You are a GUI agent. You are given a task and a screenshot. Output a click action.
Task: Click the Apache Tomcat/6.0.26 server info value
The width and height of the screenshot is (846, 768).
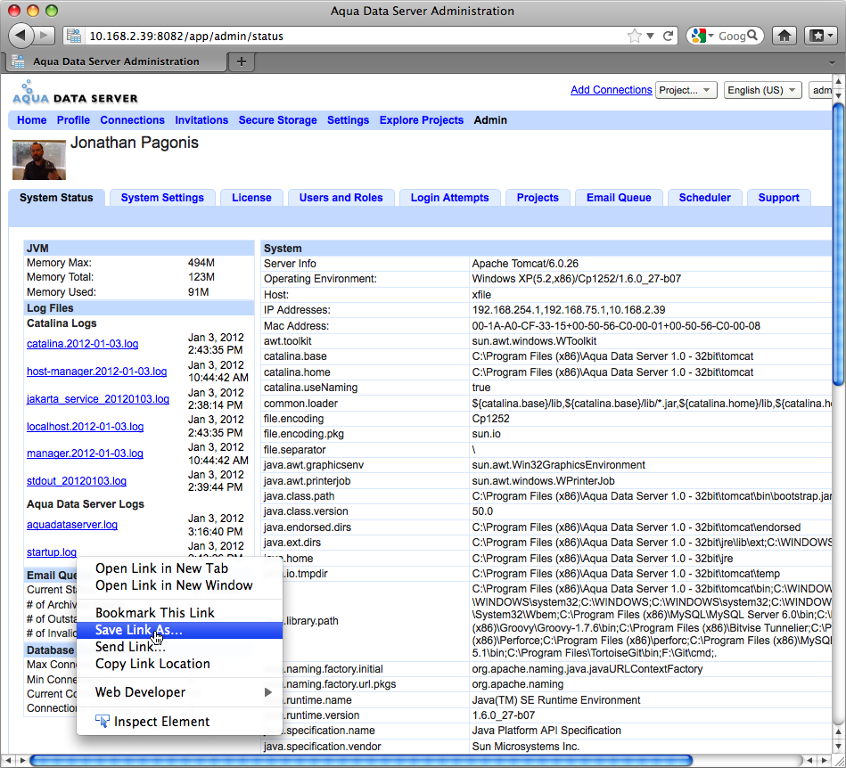(525, 263)
